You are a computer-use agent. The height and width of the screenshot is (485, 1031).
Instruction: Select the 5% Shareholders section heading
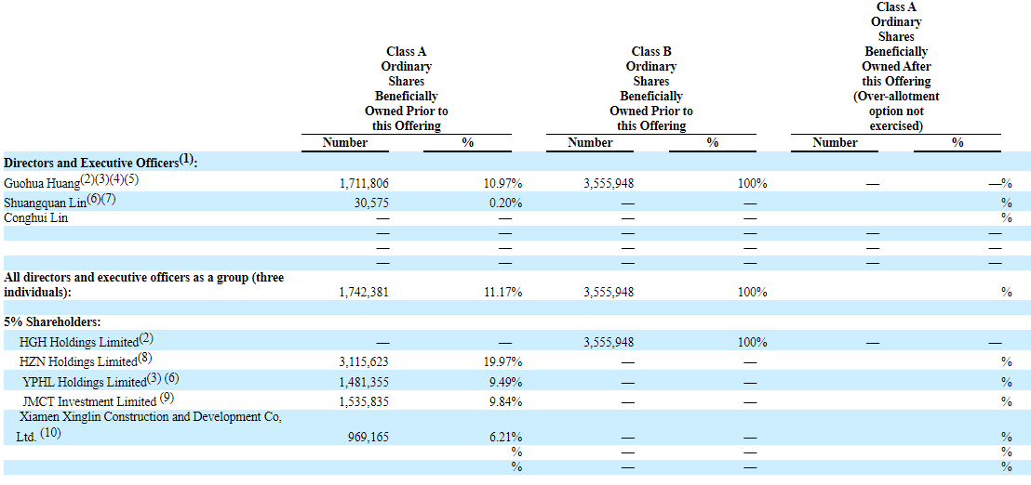53,321
